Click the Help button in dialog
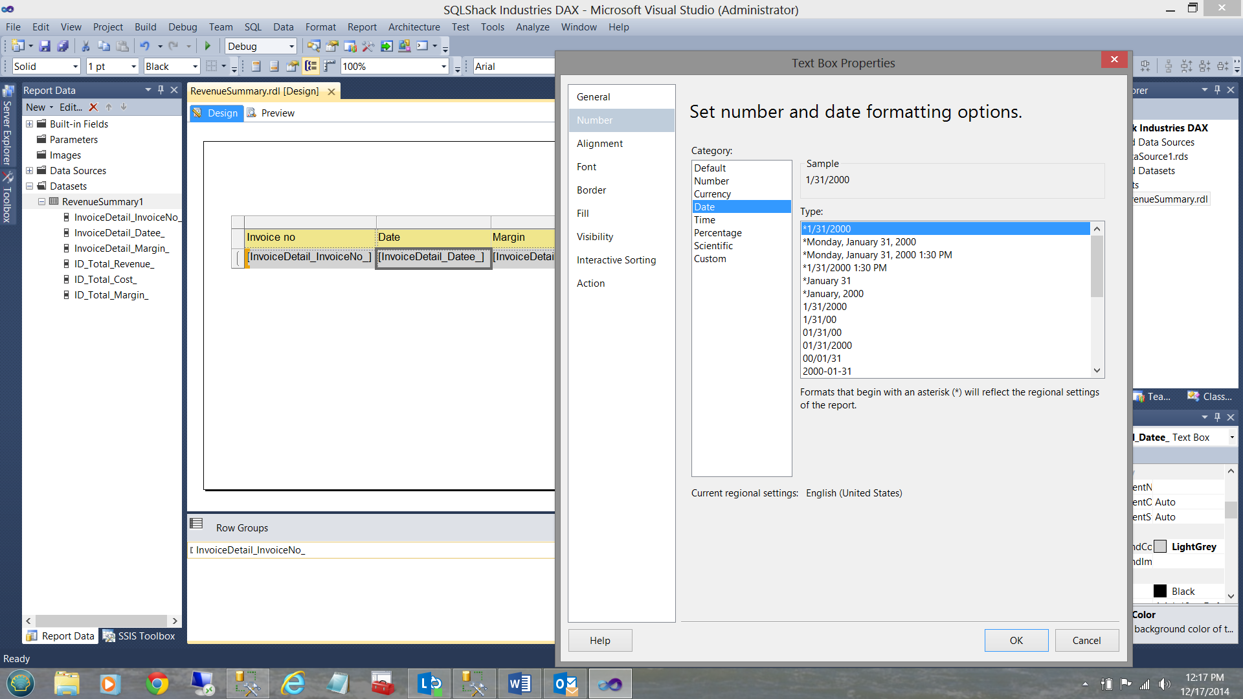Screen dimensions: 1243x699 coord(599,640)
